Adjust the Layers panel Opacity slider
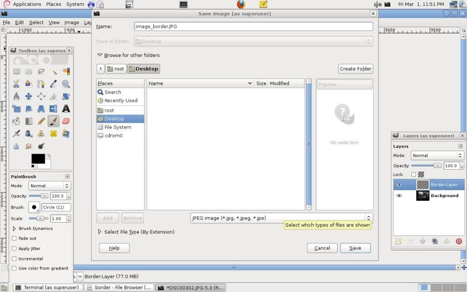 (x=426, y=166)
